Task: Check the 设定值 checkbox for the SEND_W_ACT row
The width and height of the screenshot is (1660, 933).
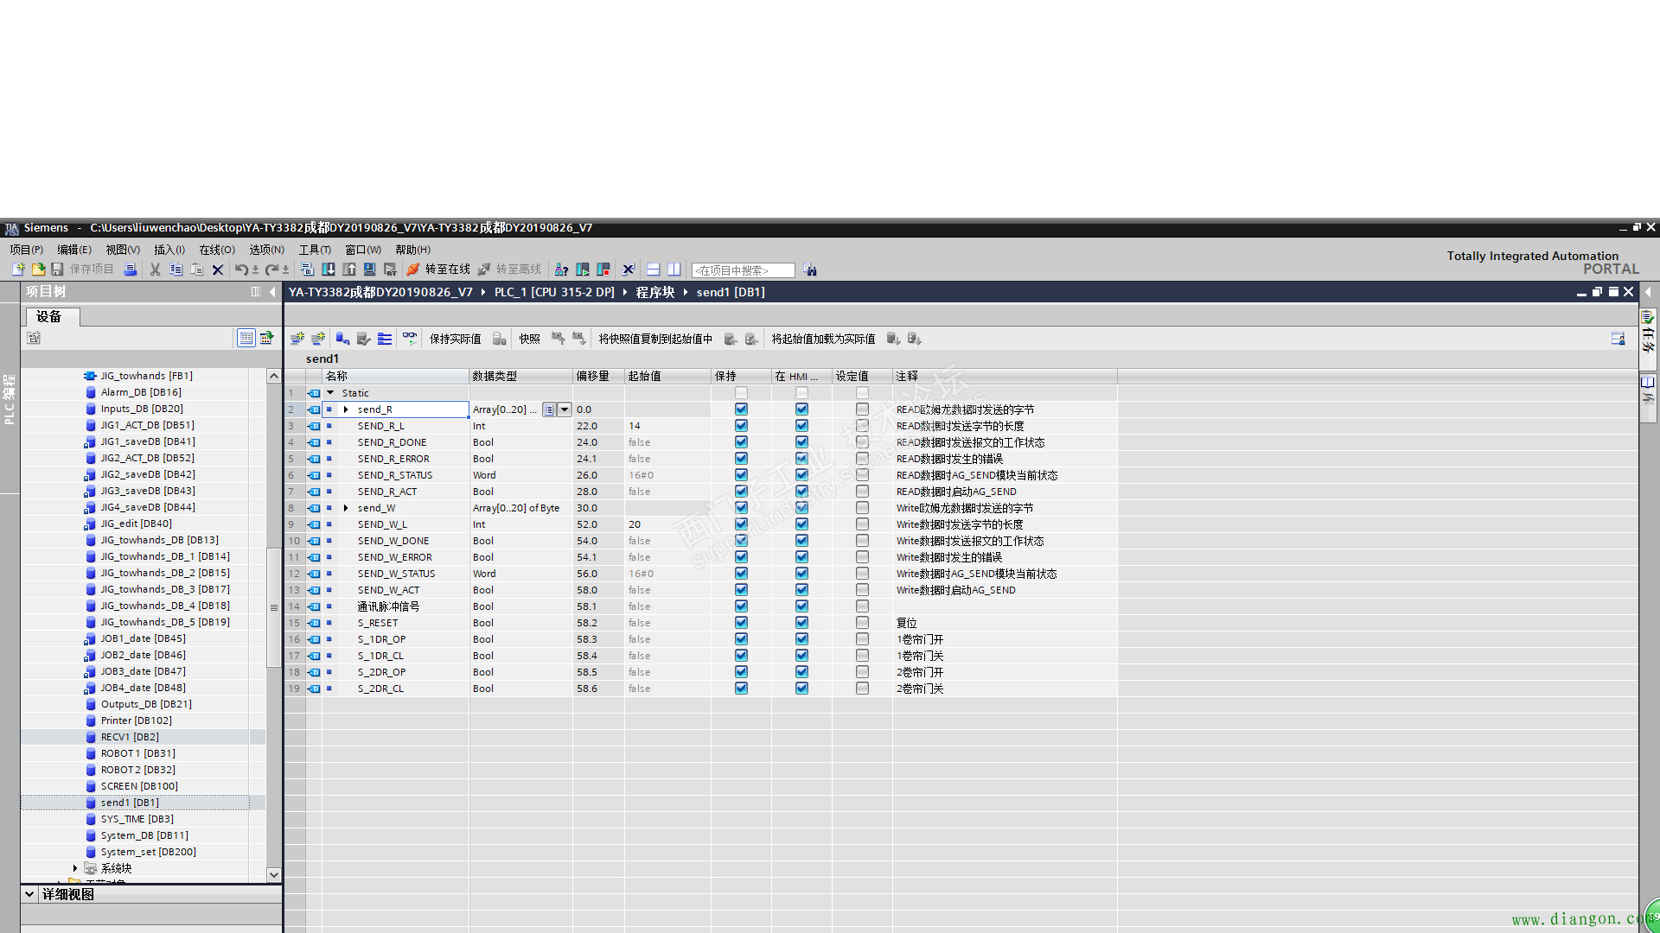Action: click(x=862, y=590)
